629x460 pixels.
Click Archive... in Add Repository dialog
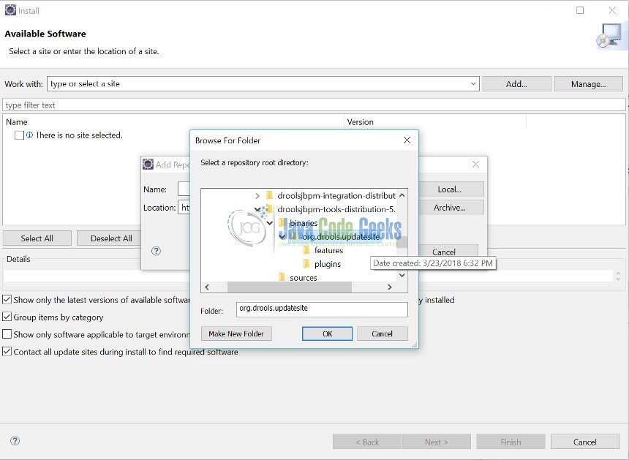click(x=449, y=208)
